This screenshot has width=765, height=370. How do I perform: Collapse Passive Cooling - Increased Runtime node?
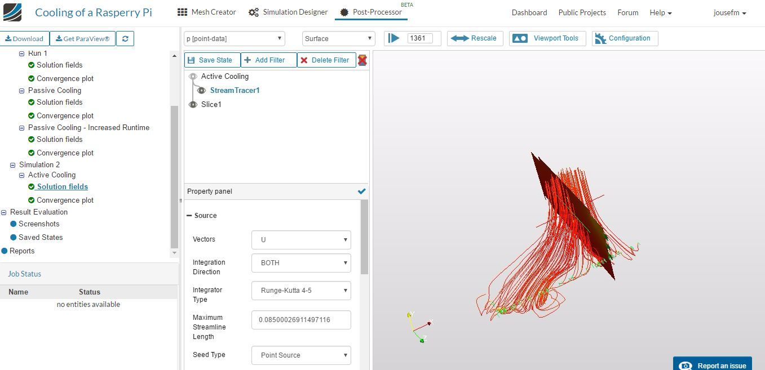pos(22,127)
